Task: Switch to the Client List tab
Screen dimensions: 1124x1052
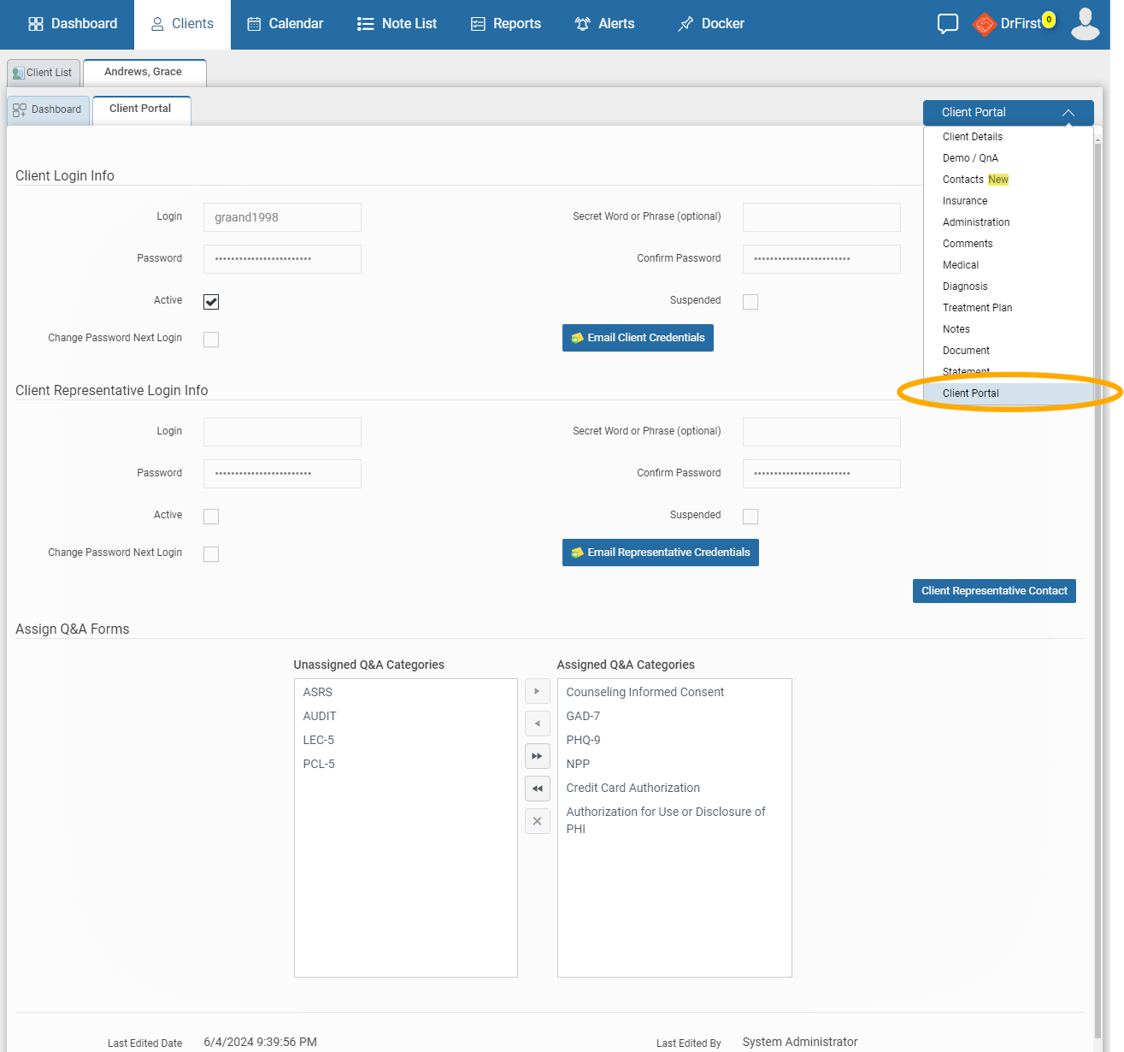Action: (44, 73)
